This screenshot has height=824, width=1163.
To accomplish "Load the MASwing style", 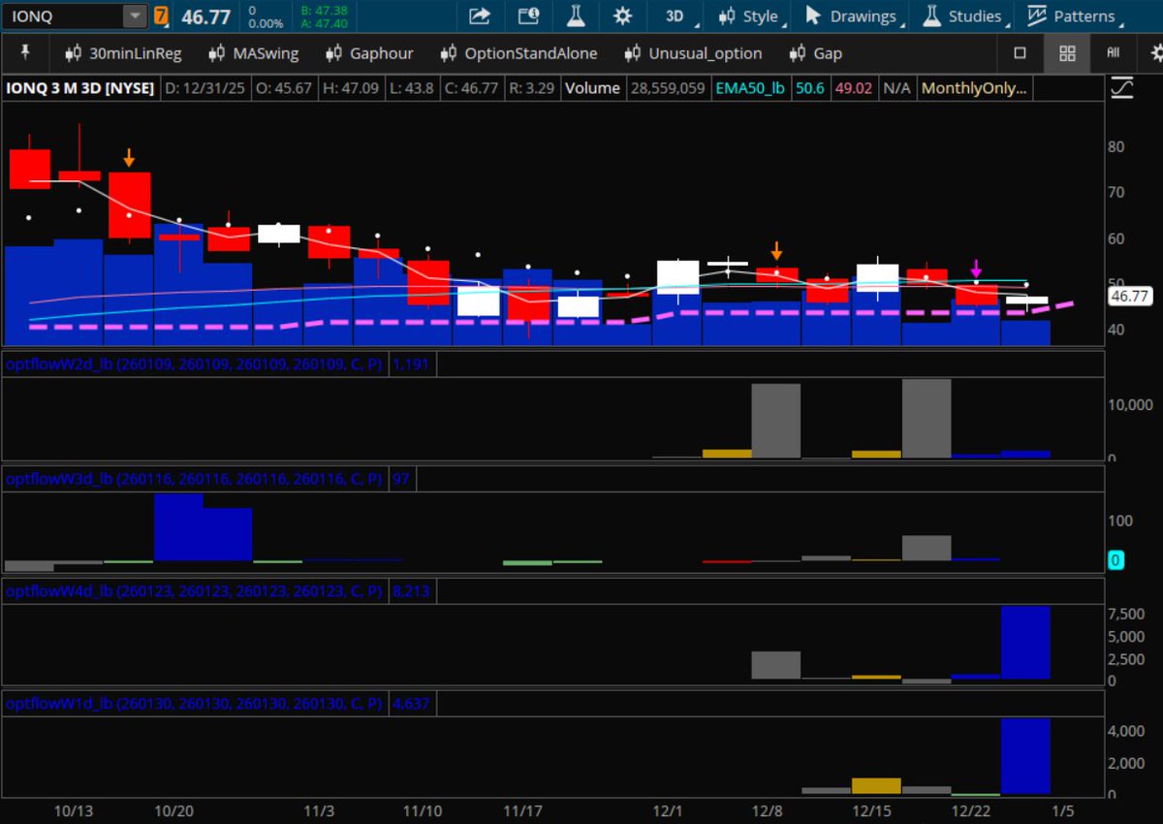I will (266, 53).
